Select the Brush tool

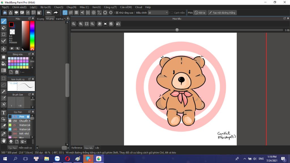4,21
